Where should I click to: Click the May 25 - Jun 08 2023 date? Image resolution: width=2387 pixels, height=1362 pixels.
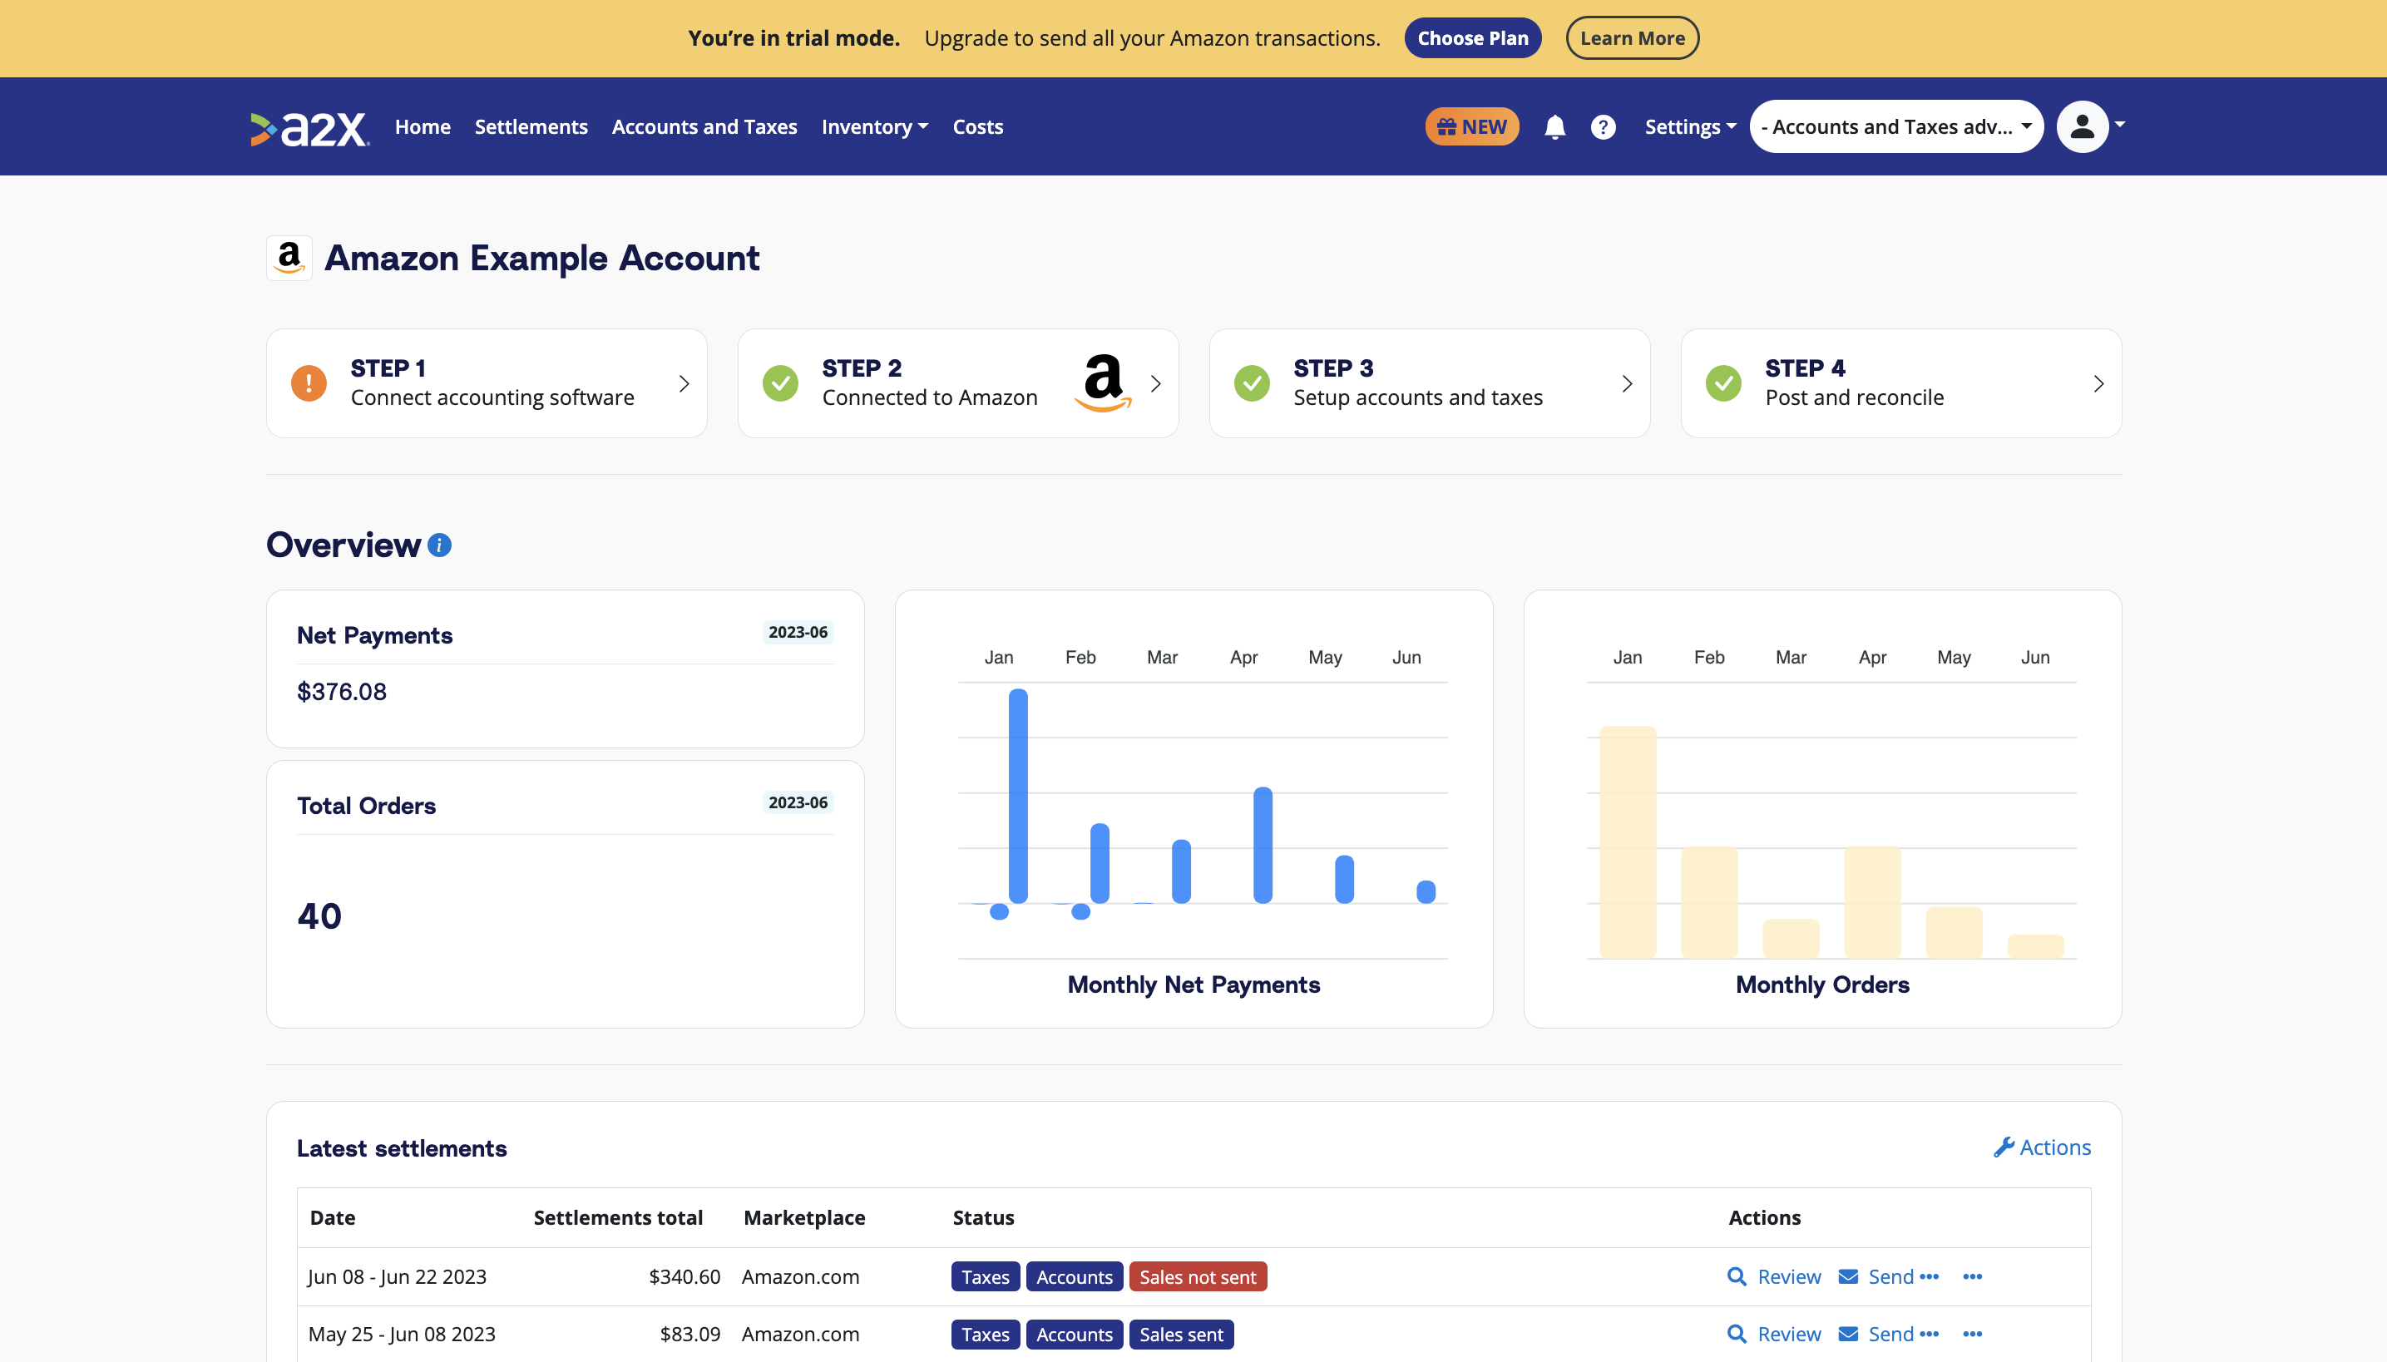(402, 1335)
